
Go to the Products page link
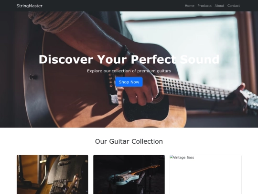(x=204, y=6)
